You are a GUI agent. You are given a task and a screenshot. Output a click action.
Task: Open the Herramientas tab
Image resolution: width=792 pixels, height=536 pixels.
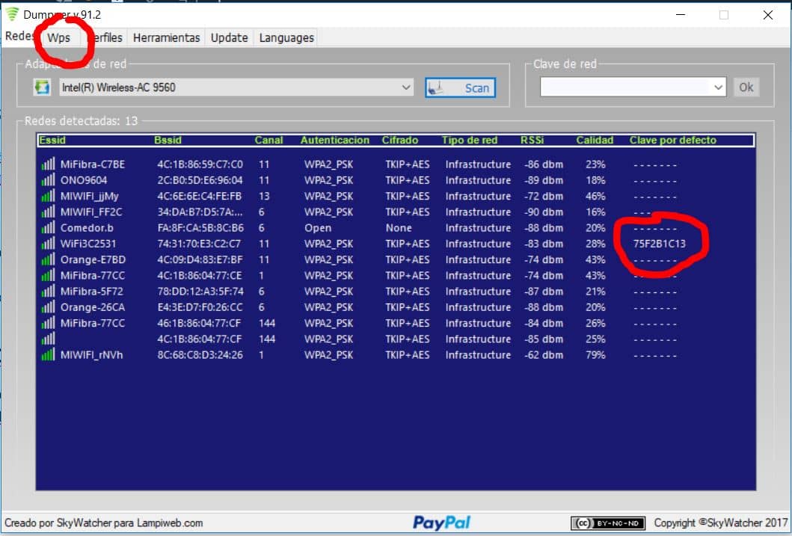tap(166, 38)
